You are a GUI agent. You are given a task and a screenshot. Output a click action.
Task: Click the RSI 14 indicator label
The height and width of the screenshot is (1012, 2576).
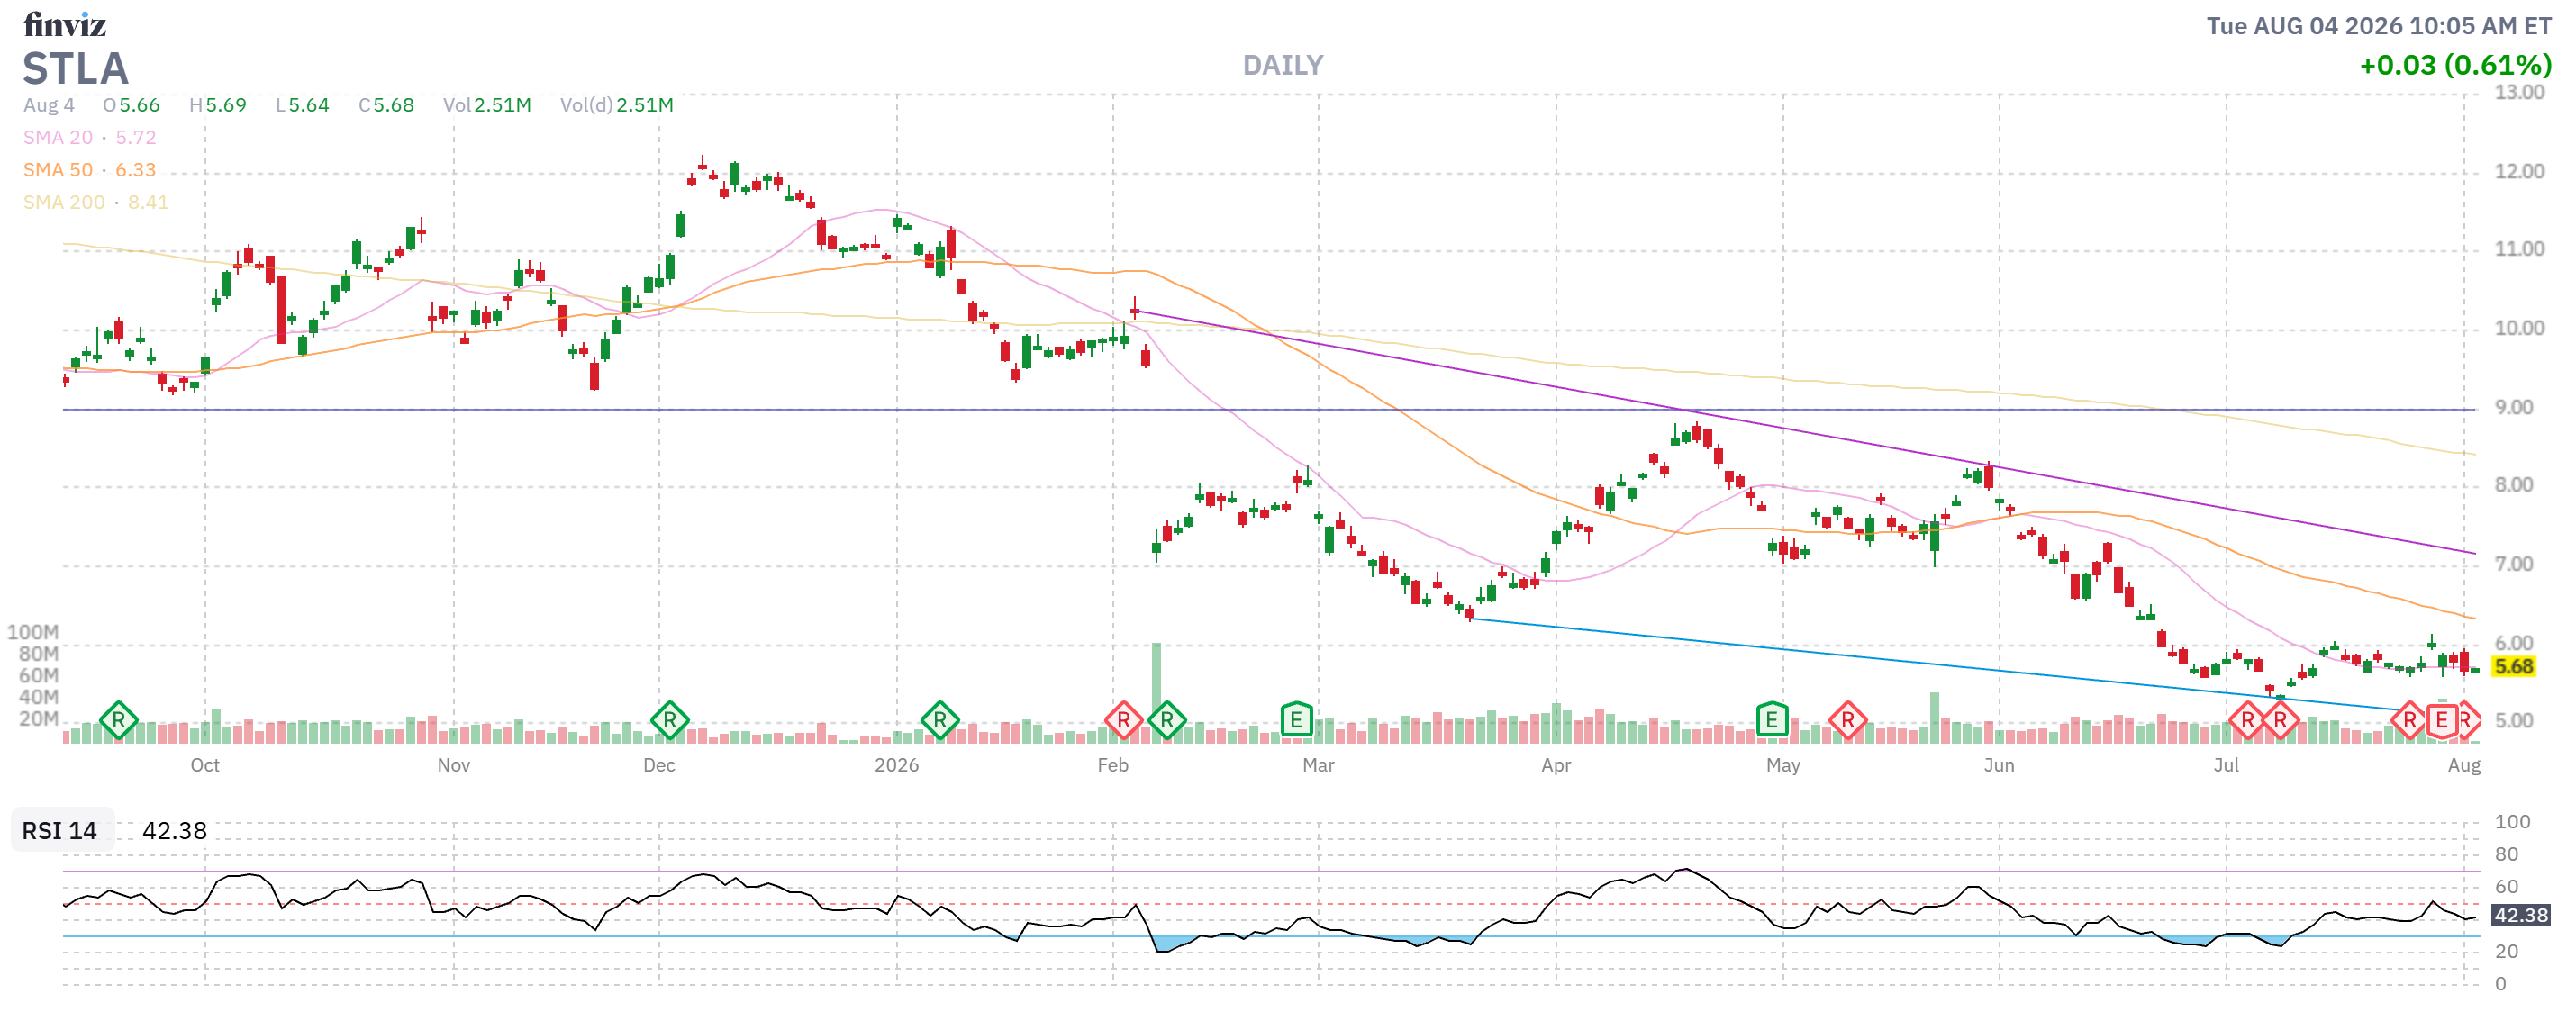60,830
